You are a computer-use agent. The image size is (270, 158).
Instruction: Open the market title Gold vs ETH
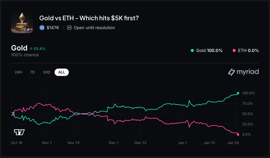coord(89,18)
